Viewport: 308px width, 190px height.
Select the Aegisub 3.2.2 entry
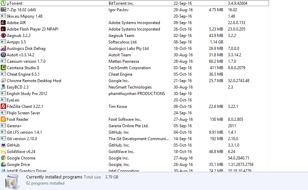(19, 36)
